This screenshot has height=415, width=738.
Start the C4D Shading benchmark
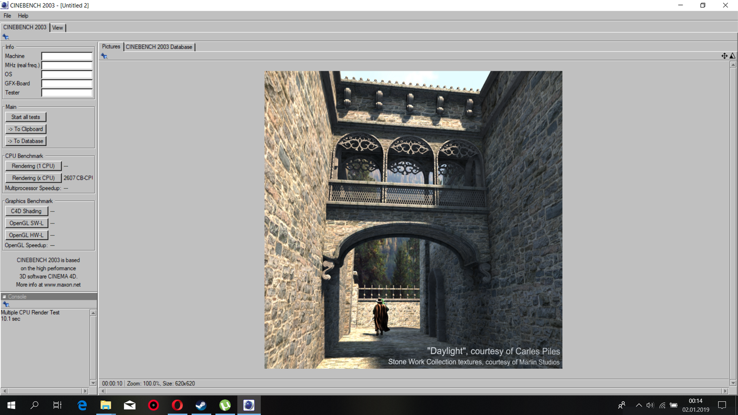point(26,211)
